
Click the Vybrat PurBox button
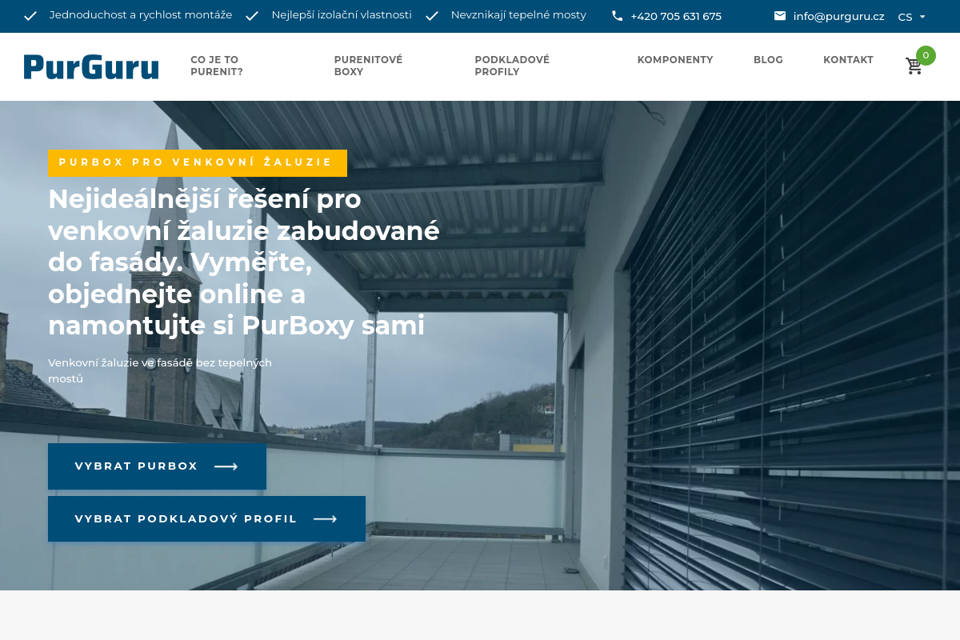pos(157,466)
